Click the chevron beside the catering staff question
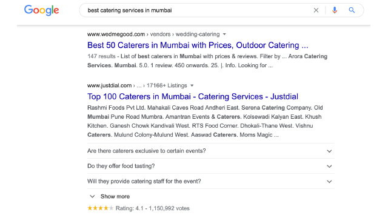 click(x=329, y=182)
